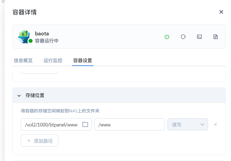Screen dimensions: 231x161
Task: Click the power icon for baota container
Action: coord(167,37)
